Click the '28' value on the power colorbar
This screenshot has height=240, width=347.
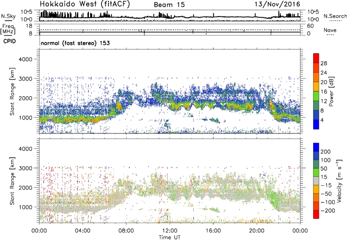324,63
